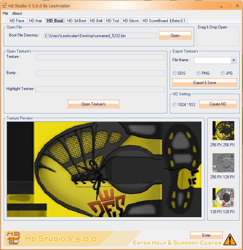Switch to the HD Glove tab
The height and width of the screenshot is (250, 243).
[131, 21]
